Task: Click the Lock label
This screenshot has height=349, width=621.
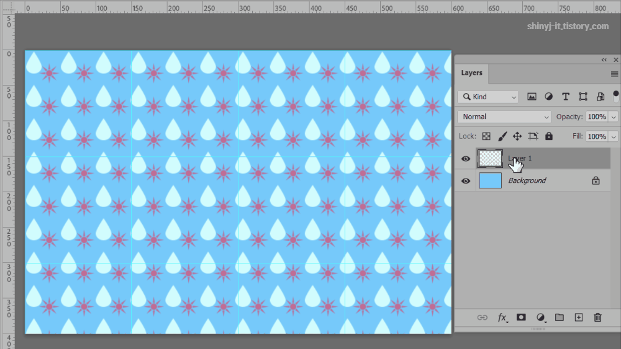Action: (x=468, y=136)
